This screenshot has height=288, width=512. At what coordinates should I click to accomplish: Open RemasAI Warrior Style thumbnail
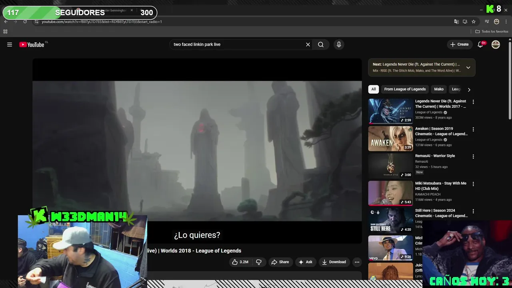390,166
